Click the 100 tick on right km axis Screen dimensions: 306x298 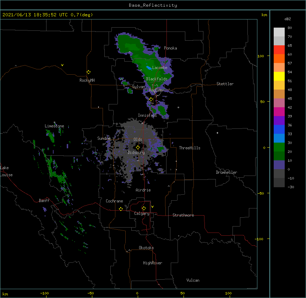pos(261,56)
